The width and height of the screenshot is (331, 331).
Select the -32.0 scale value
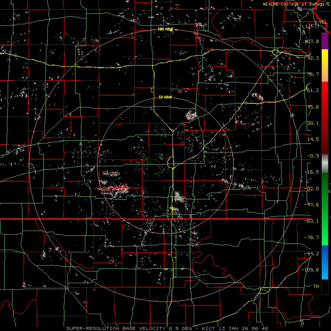(x=312, y=189)
